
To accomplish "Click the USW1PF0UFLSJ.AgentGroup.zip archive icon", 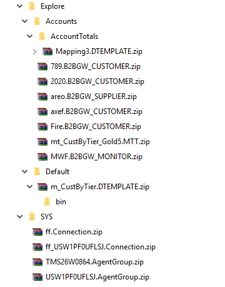I will 37,277.
